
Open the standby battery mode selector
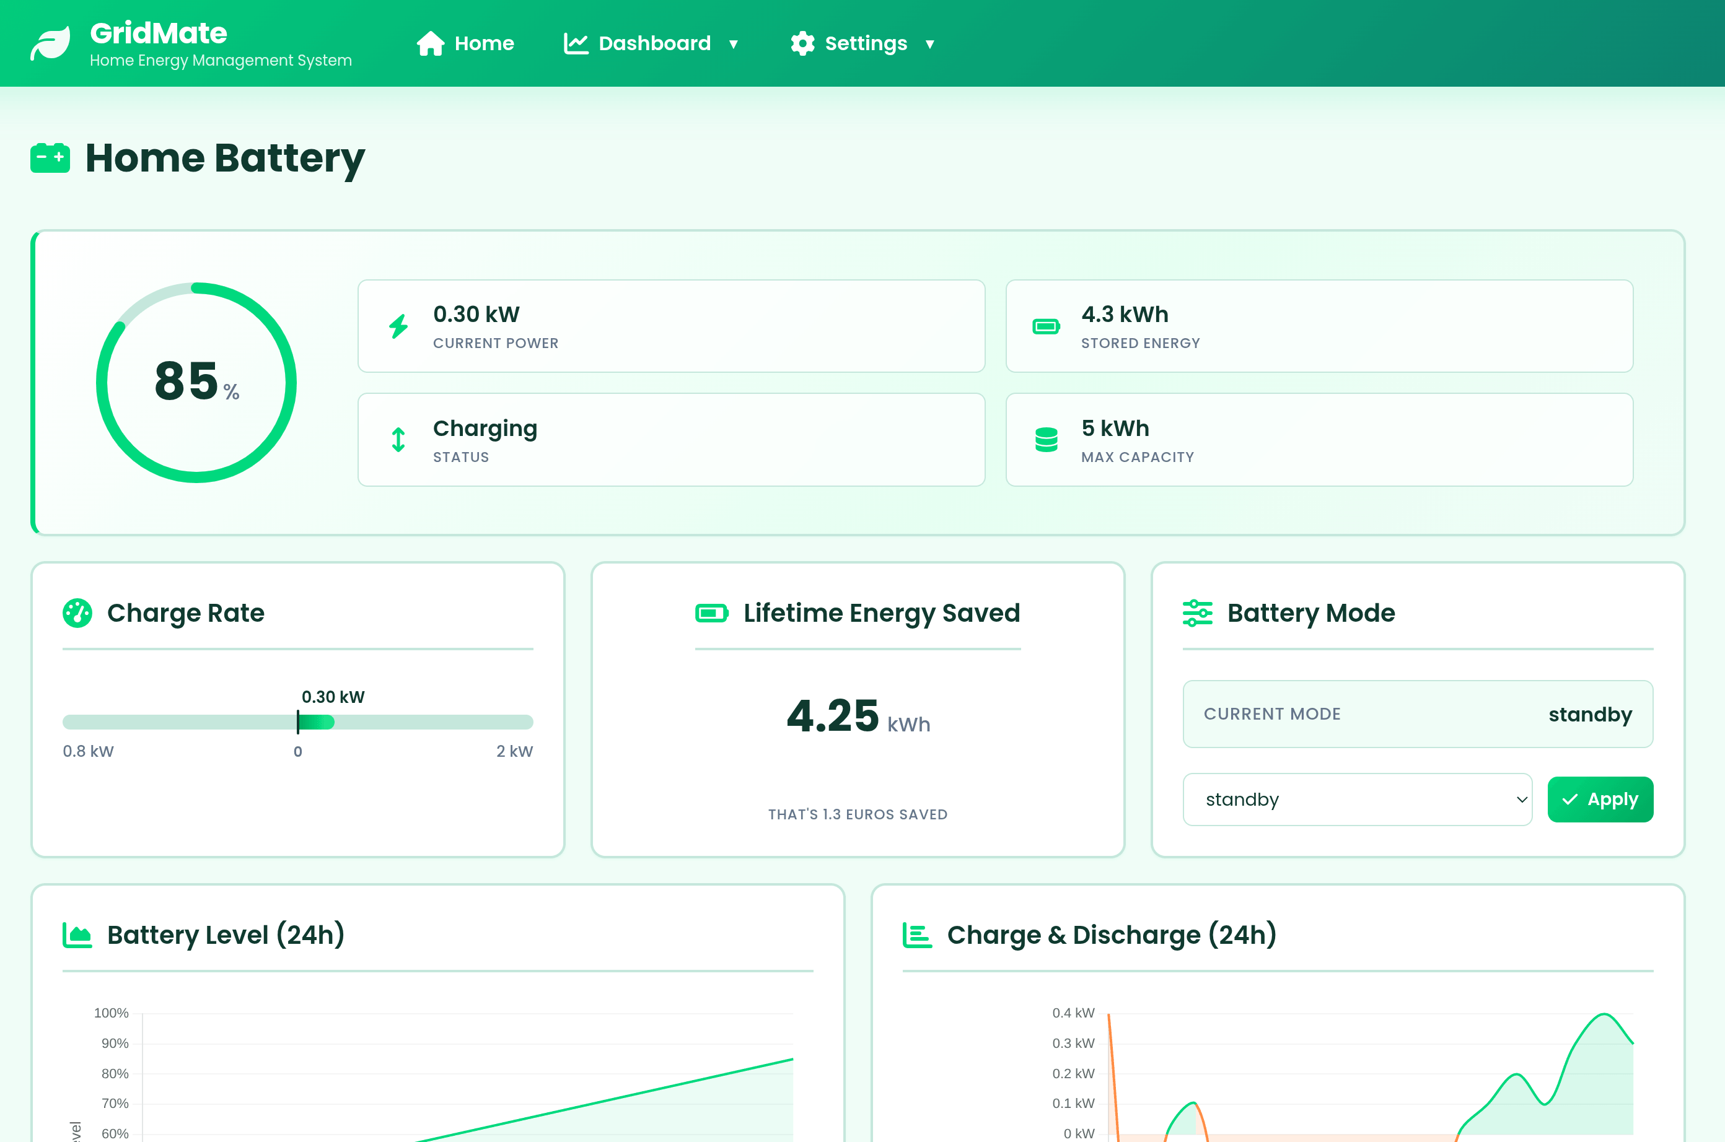1356,799
